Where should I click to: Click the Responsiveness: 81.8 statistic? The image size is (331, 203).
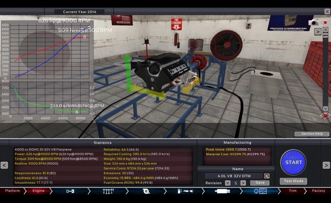tap(35, 173)
